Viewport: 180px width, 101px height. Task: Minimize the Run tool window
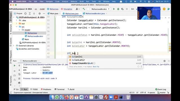169,61
